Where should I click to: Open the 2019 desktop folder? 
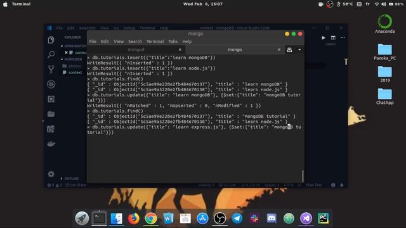pyautogui.click(x=385, y=74)
